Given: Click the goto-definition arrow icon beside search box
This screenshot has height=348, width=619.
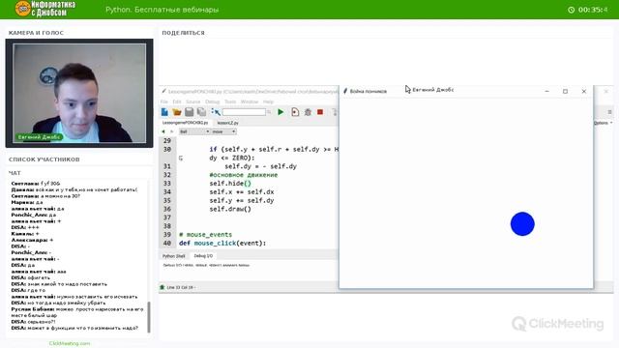Looking at the screenshot, I should pos(216,112).
